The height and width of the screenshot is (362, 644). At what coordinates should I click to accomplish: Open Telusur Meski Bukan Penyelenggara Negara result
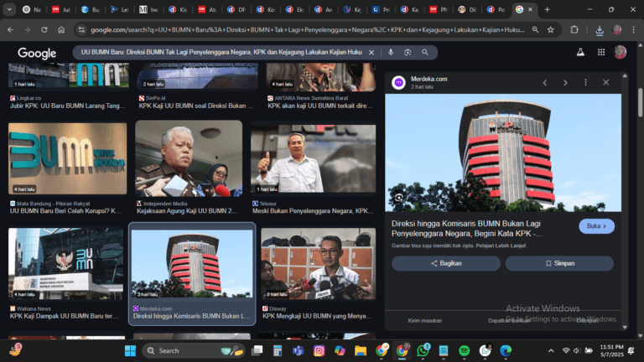click(x=313, y=211)
